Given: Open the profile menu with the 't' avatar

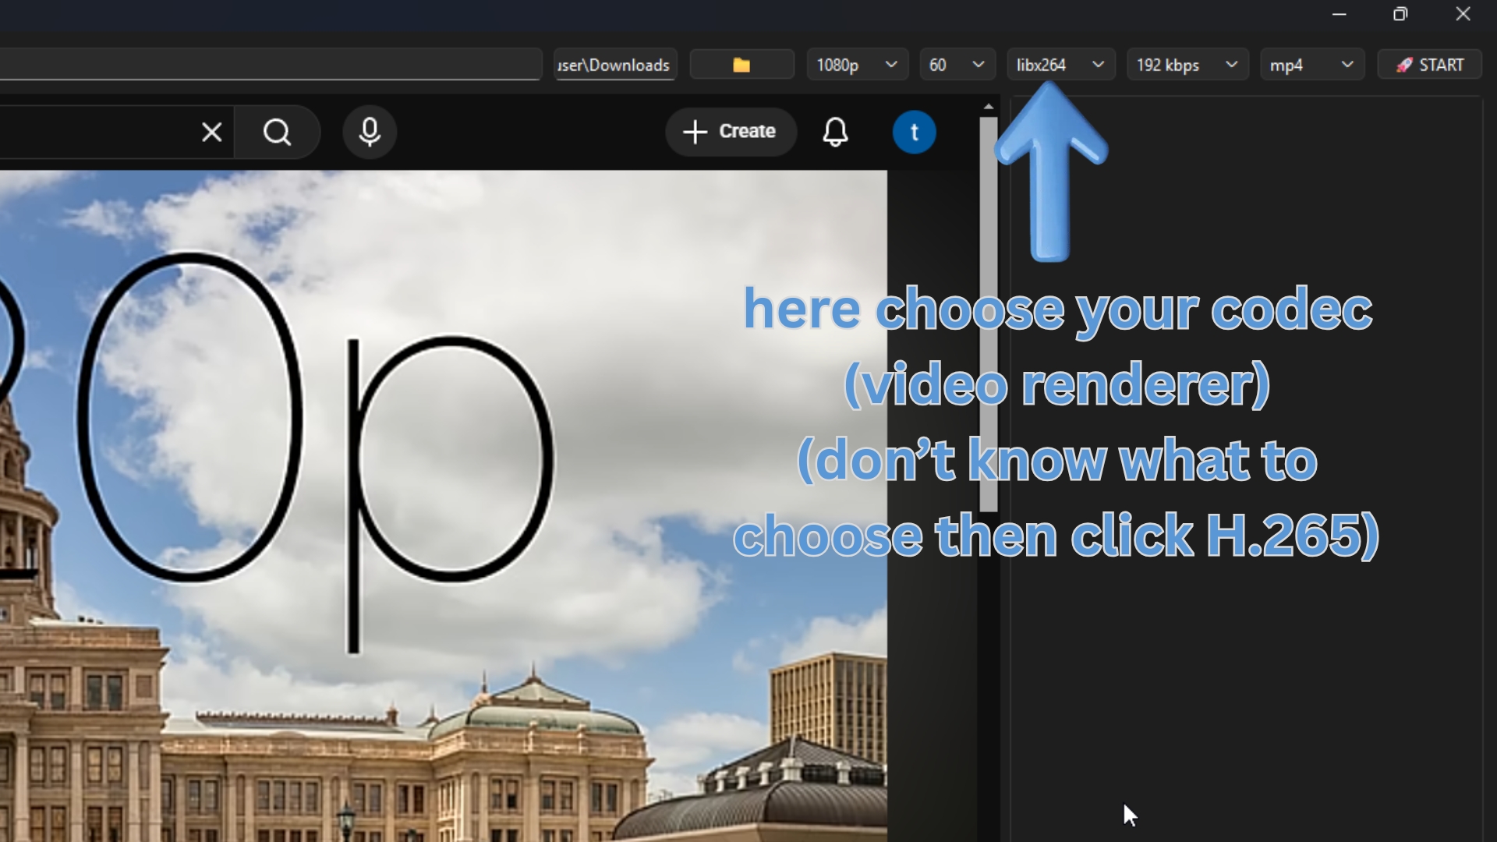Looking at the screenshot, I should pyautogui.click(x=914, y=132).
